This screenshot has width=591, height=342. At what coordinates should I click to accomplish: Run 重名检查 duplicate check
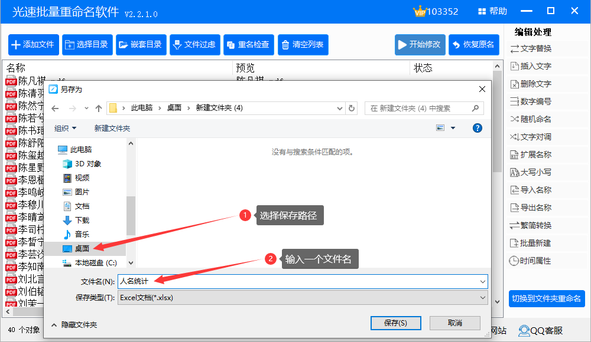tap(249, 45)
